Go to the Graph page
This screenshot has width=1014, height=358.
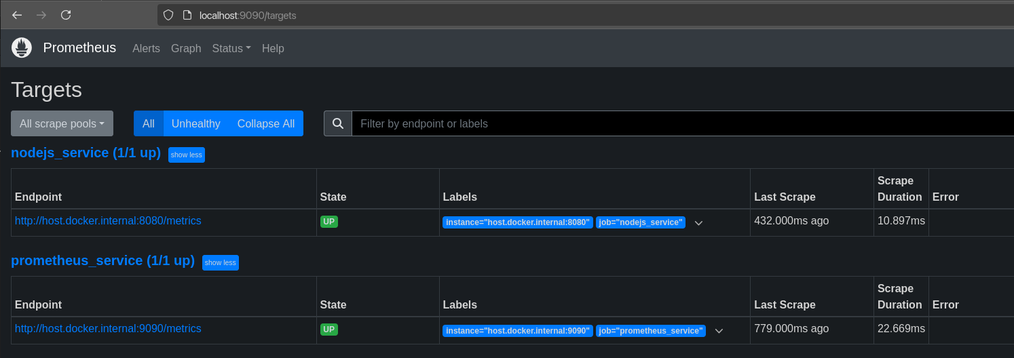[x=186, y=48]
